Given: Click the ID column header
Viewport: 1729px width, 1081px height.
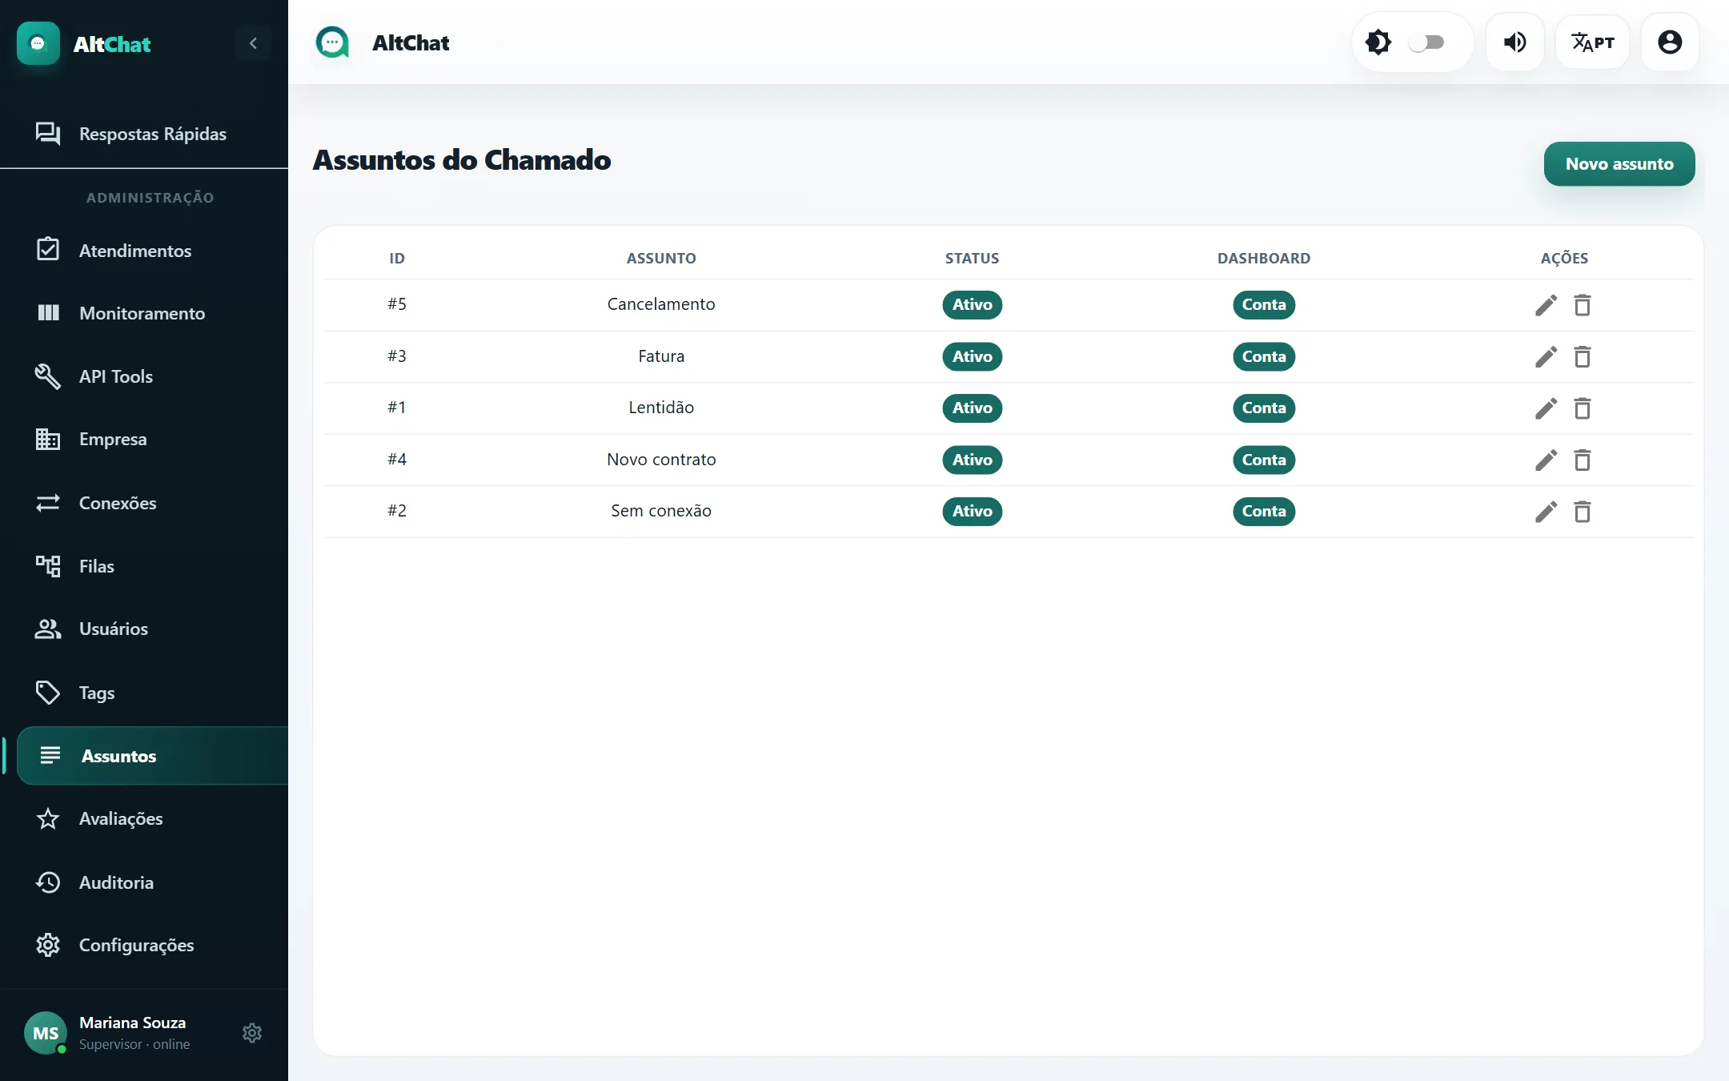Looking at the screenshot, I should pos(397,259).
